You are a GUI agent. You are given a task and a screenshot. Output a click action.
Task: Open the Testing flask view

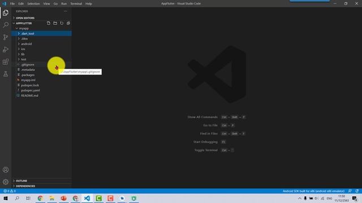[6, 74]
